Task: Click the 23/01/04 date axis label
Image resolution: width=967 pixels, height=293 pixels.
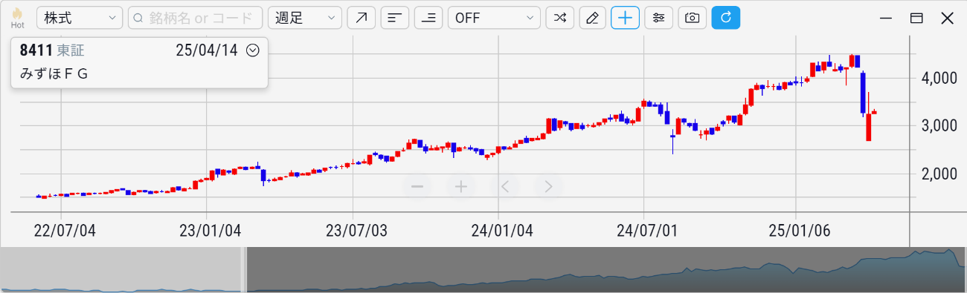Action: (211, 231)
